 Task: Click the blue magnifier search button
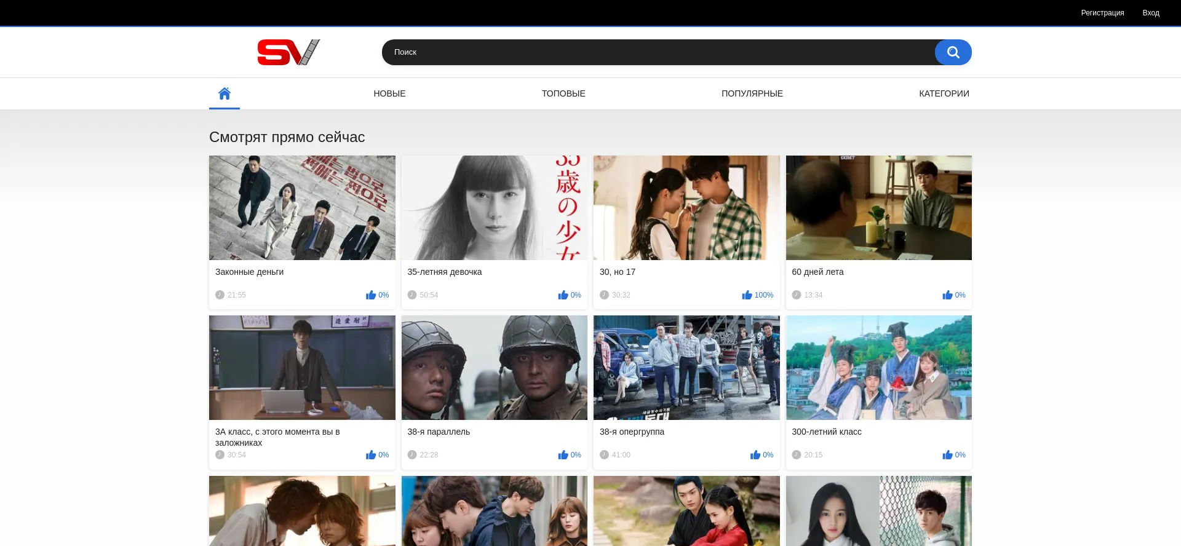[x=953, y=52]
